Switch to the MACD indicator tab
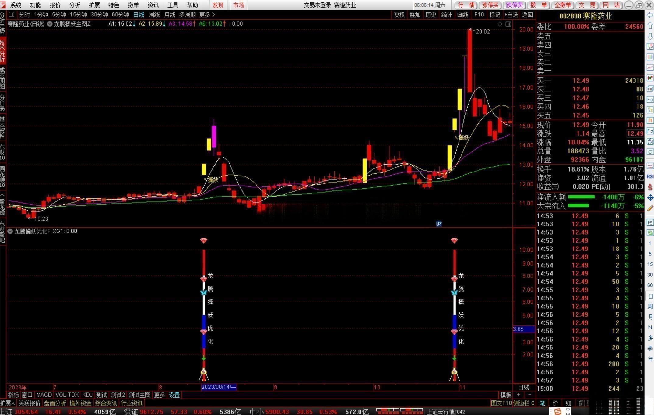654x415 pixels. (44, 395)
